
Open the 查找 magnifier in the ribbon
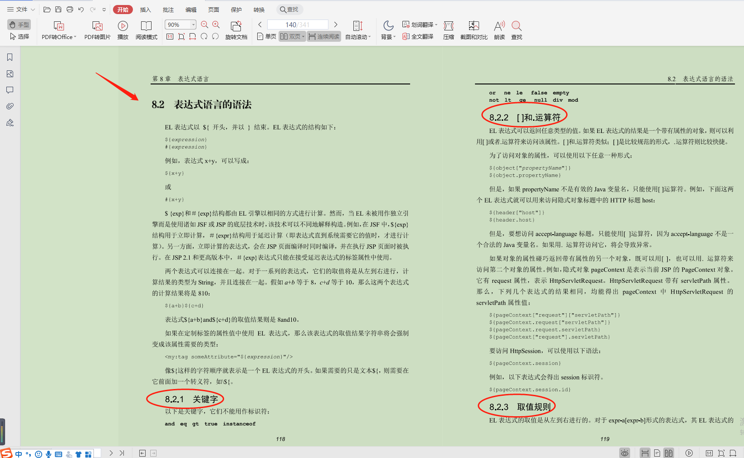[x=517, y=30]
